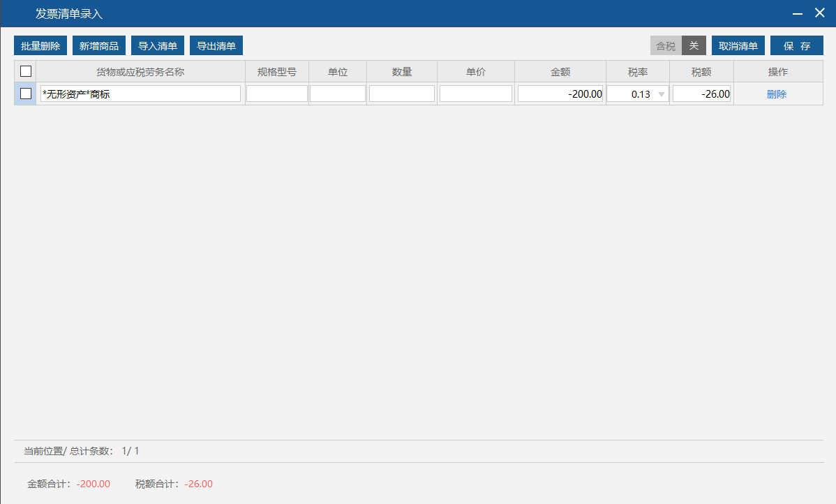Add a new item with 新增商品

coord(99,46)
